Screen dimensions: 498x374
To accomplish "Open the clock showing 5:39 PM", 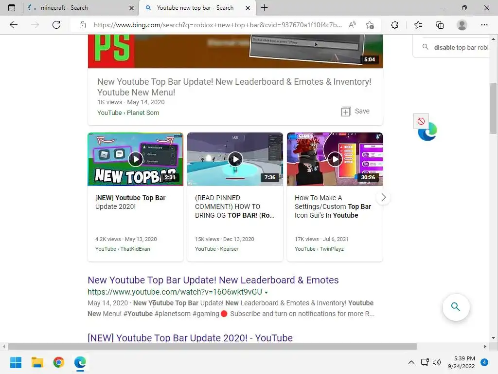I will click(x=461, y=362).
